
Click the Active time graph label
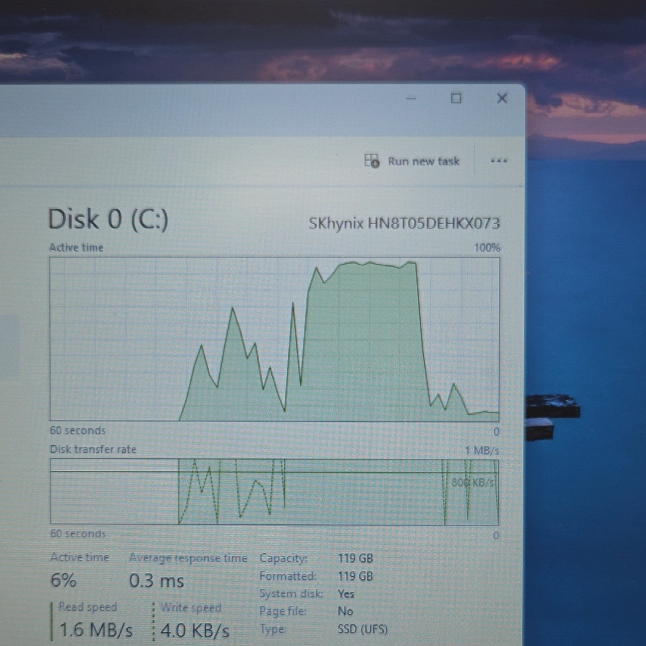click(x=77, y=248)
